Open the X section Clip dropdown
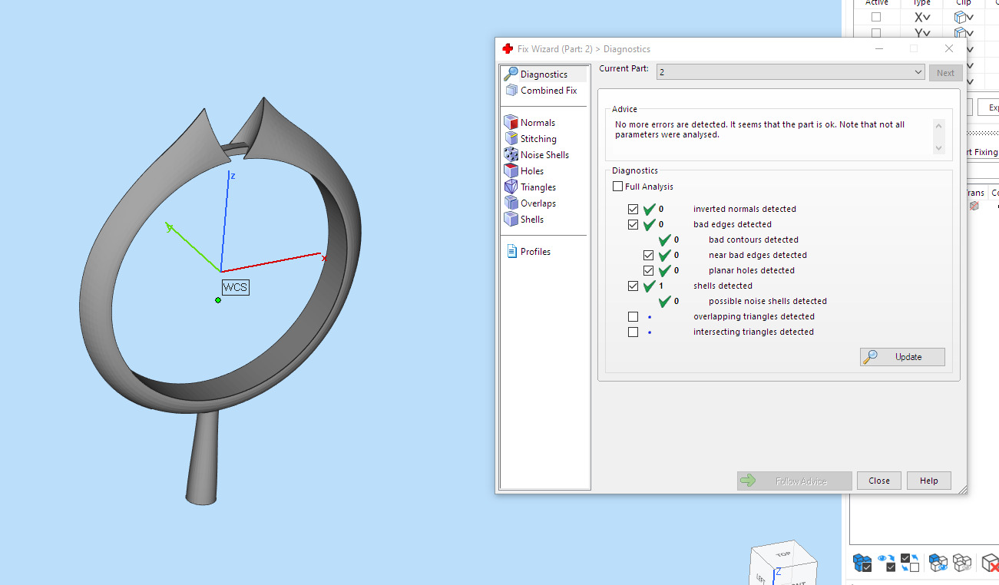 964,17
